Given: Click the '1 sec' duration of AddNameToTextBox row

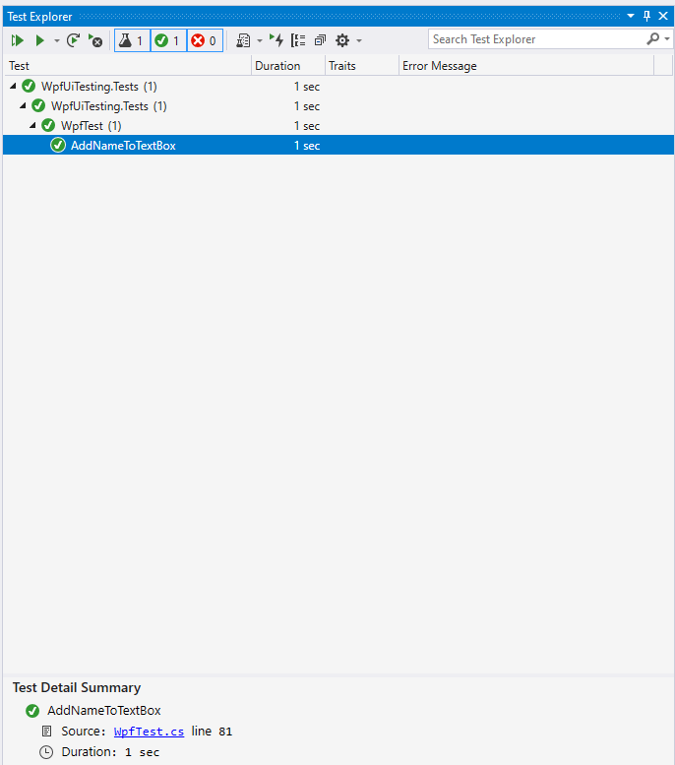Looking at the screenshot, I should [307, 146].
